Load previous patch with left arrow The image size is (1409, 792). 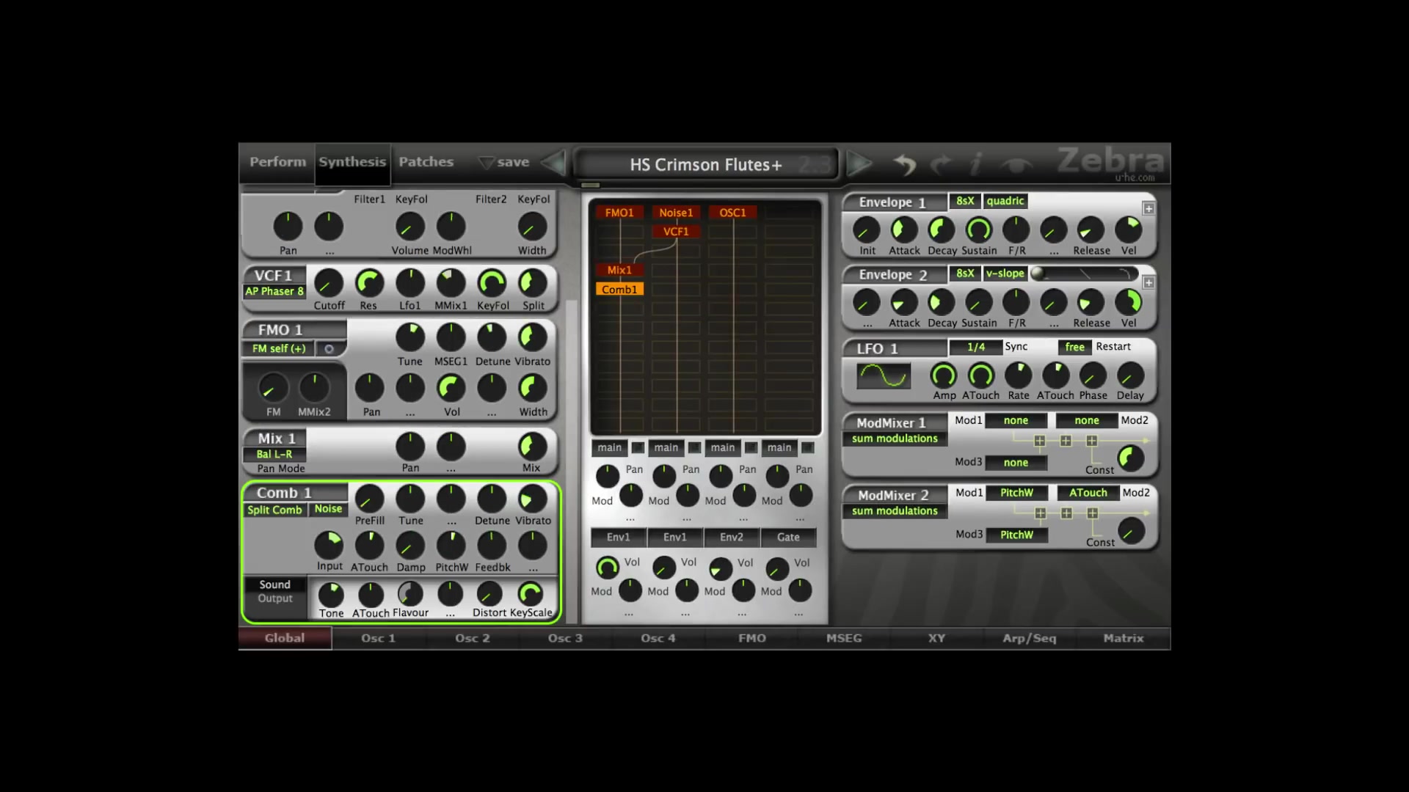(x=554, y=163)
